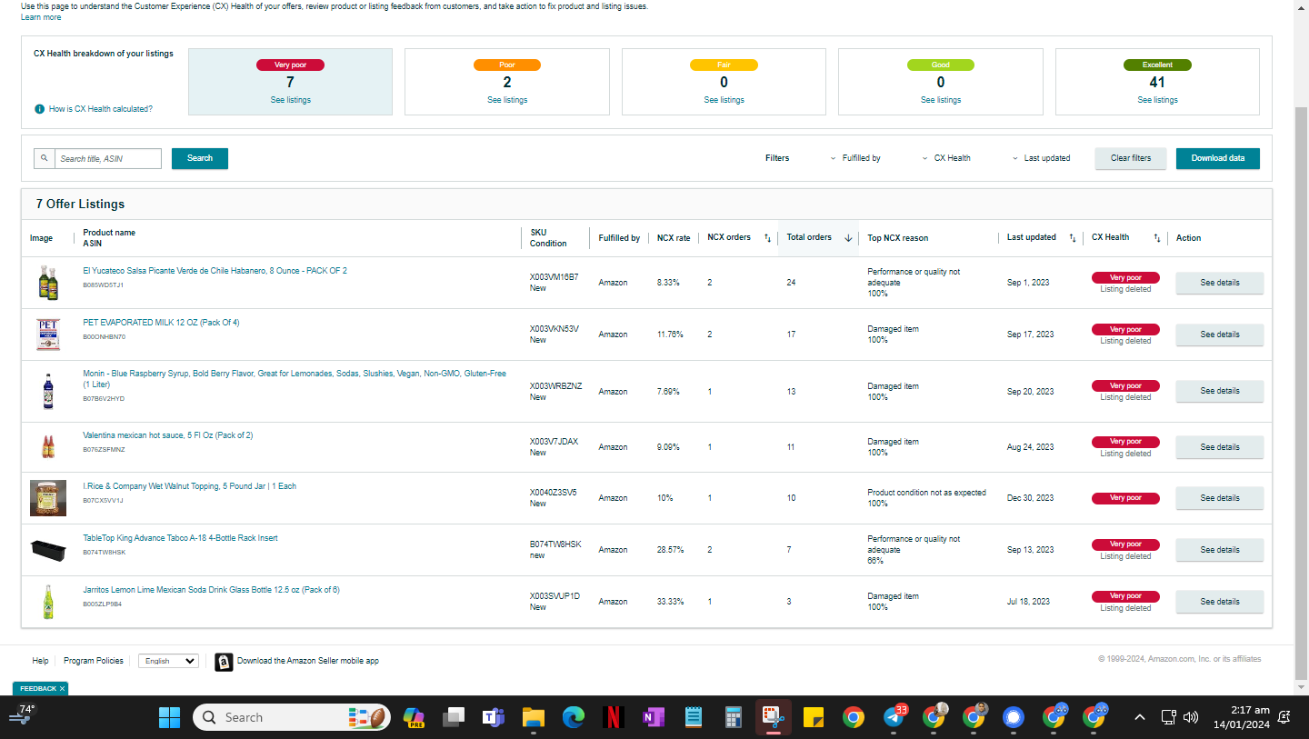See listings under the Fair card
Image resolution: width=1309 pixels, height=739 pixels.
[724, 100]
